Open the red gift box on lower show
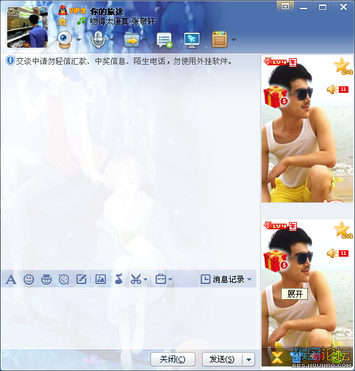The image size is (355, 371). 275,261
